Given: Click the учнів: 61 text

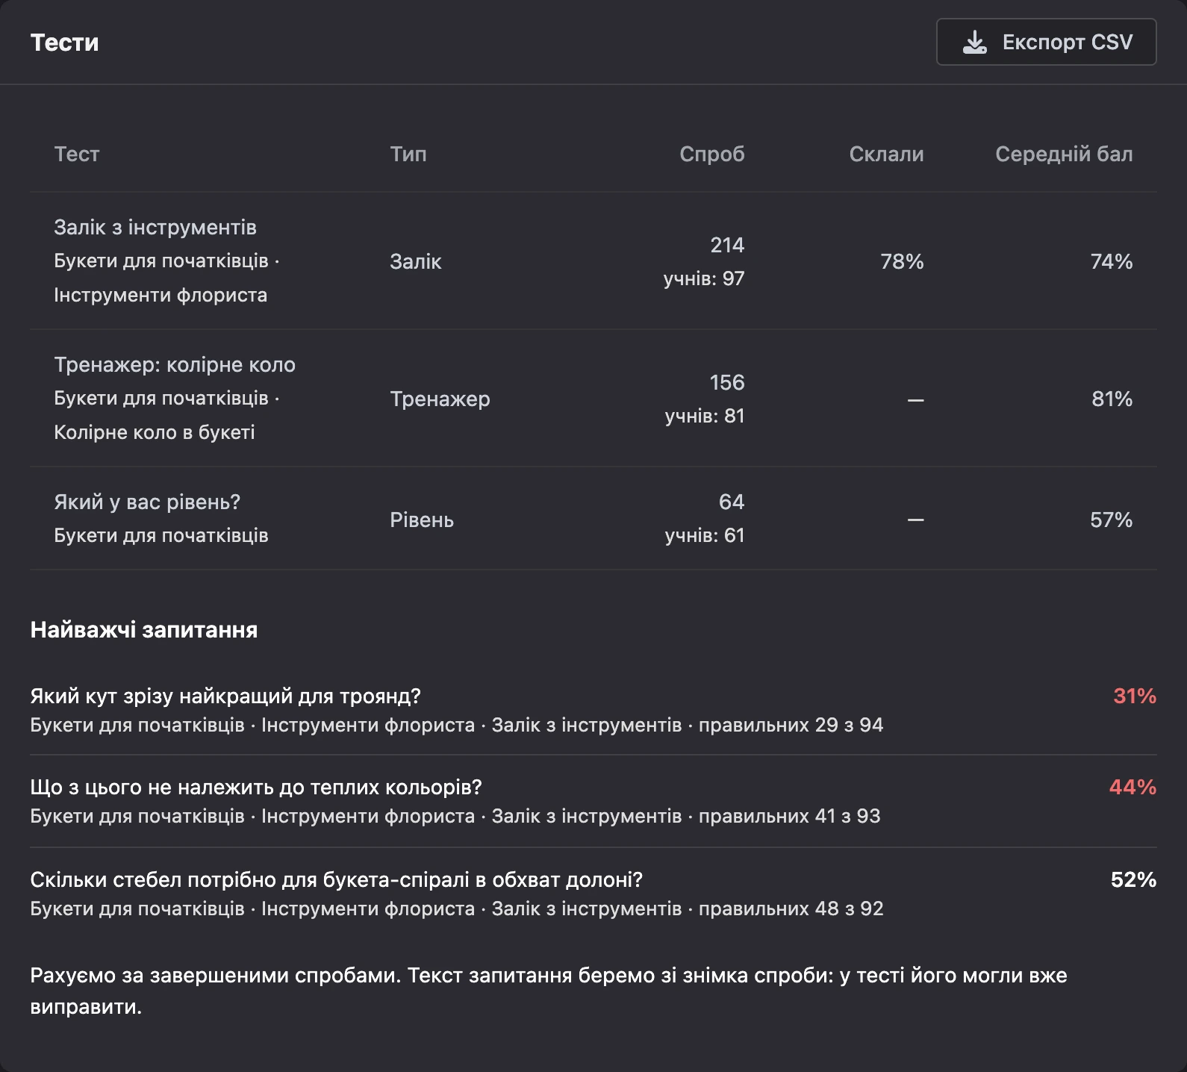Looking at the screenshot, I should pos(705,535).
